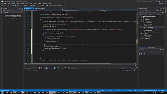This screenshot has height=94, width=167.
Task: Toggle the Messages filter in Error List
Action: (59, 68)
